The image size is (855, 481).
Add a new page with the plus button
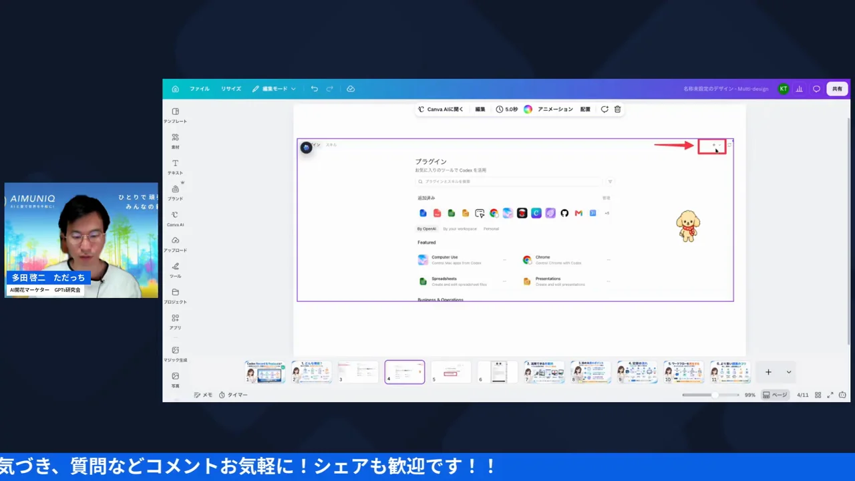[x=768, y=372]
